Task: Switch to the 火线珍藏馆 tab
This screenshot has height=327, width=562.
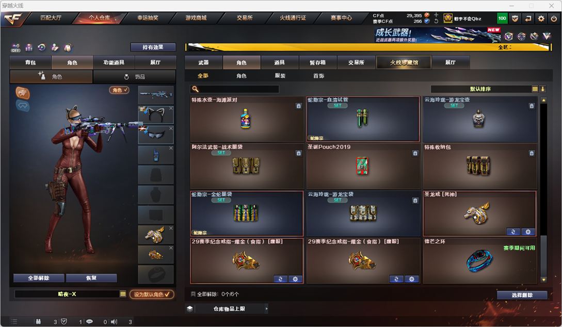Action: pyautogui.click(x=404, y=62)
